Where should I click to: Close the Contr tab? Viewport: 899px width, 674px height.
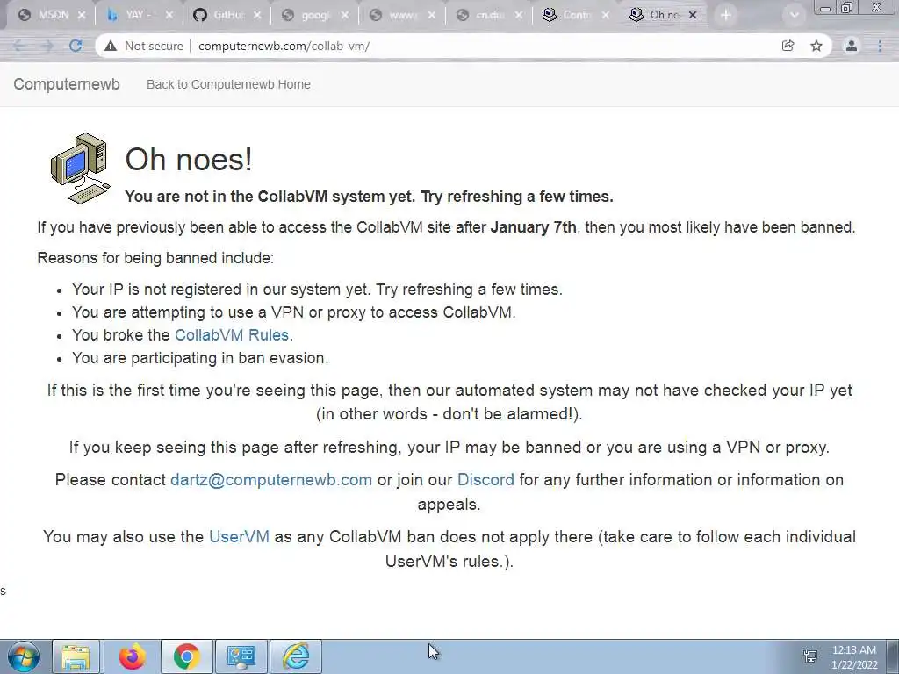click(x=606, y=16)
